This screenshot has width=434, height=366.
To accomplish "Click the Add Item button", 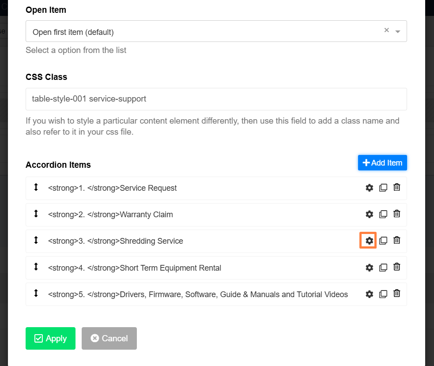I will click(x=382, y=163).
